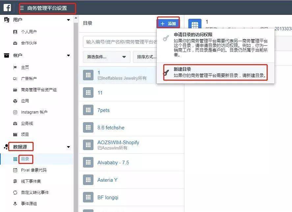Click the catalog icon beside 8.6 fetchshe
Viewport: 292px width, 212px height.
[88, 127]
